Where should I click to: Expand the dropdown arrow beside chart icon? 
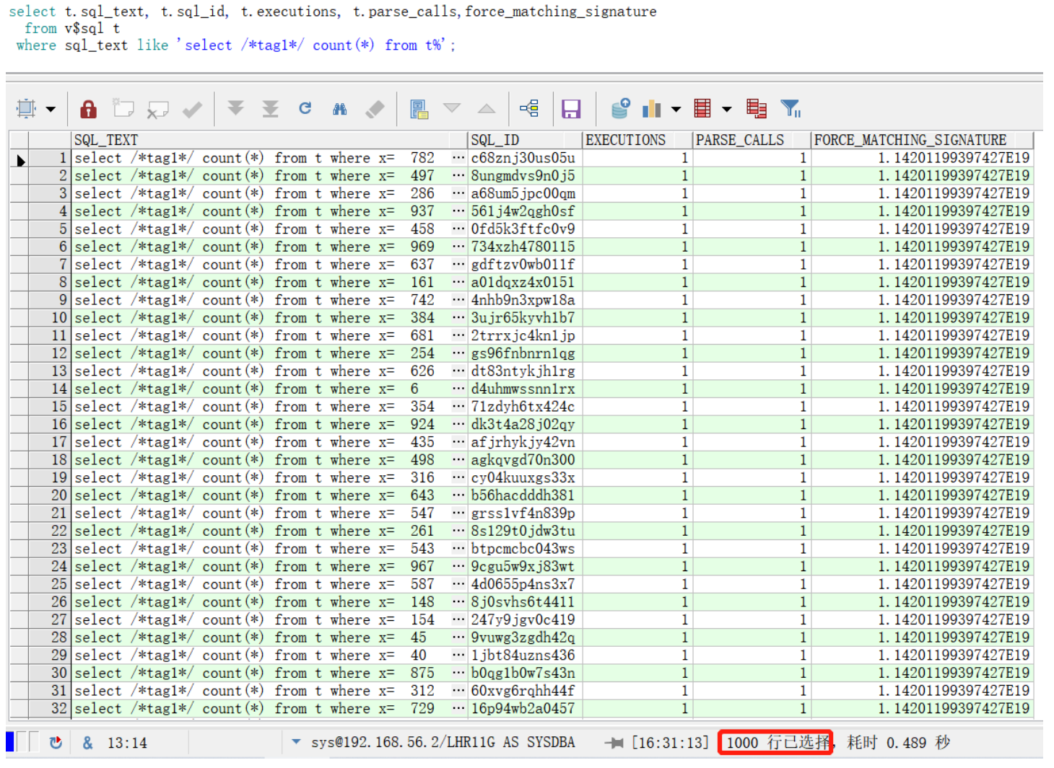tap(676, 110)
